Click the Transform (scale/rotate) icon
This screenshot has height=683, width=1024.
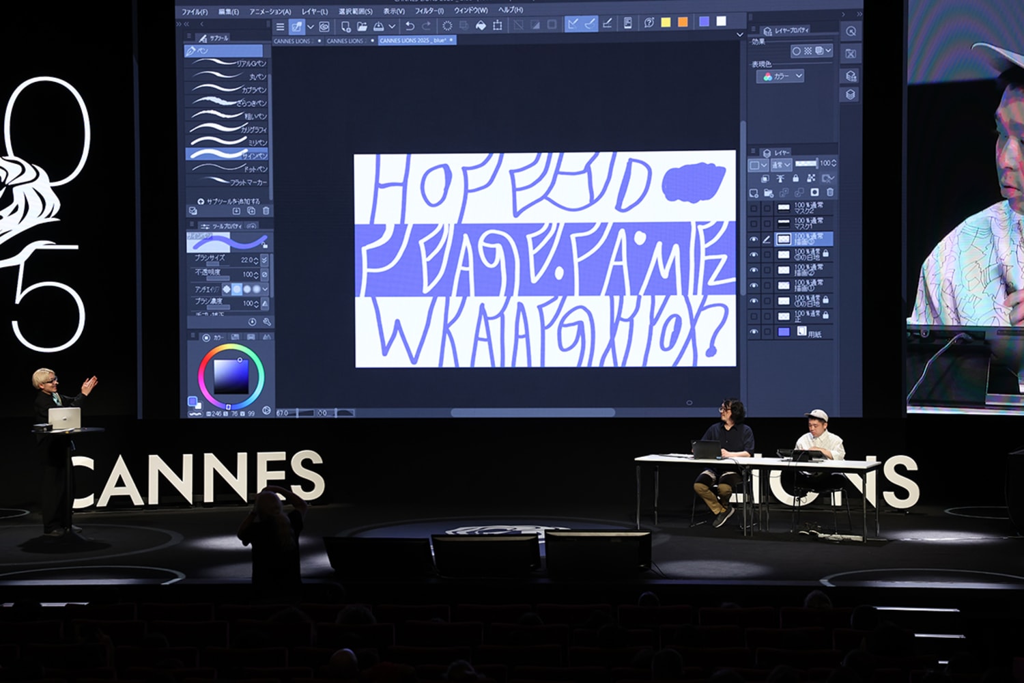coord(498,25)
